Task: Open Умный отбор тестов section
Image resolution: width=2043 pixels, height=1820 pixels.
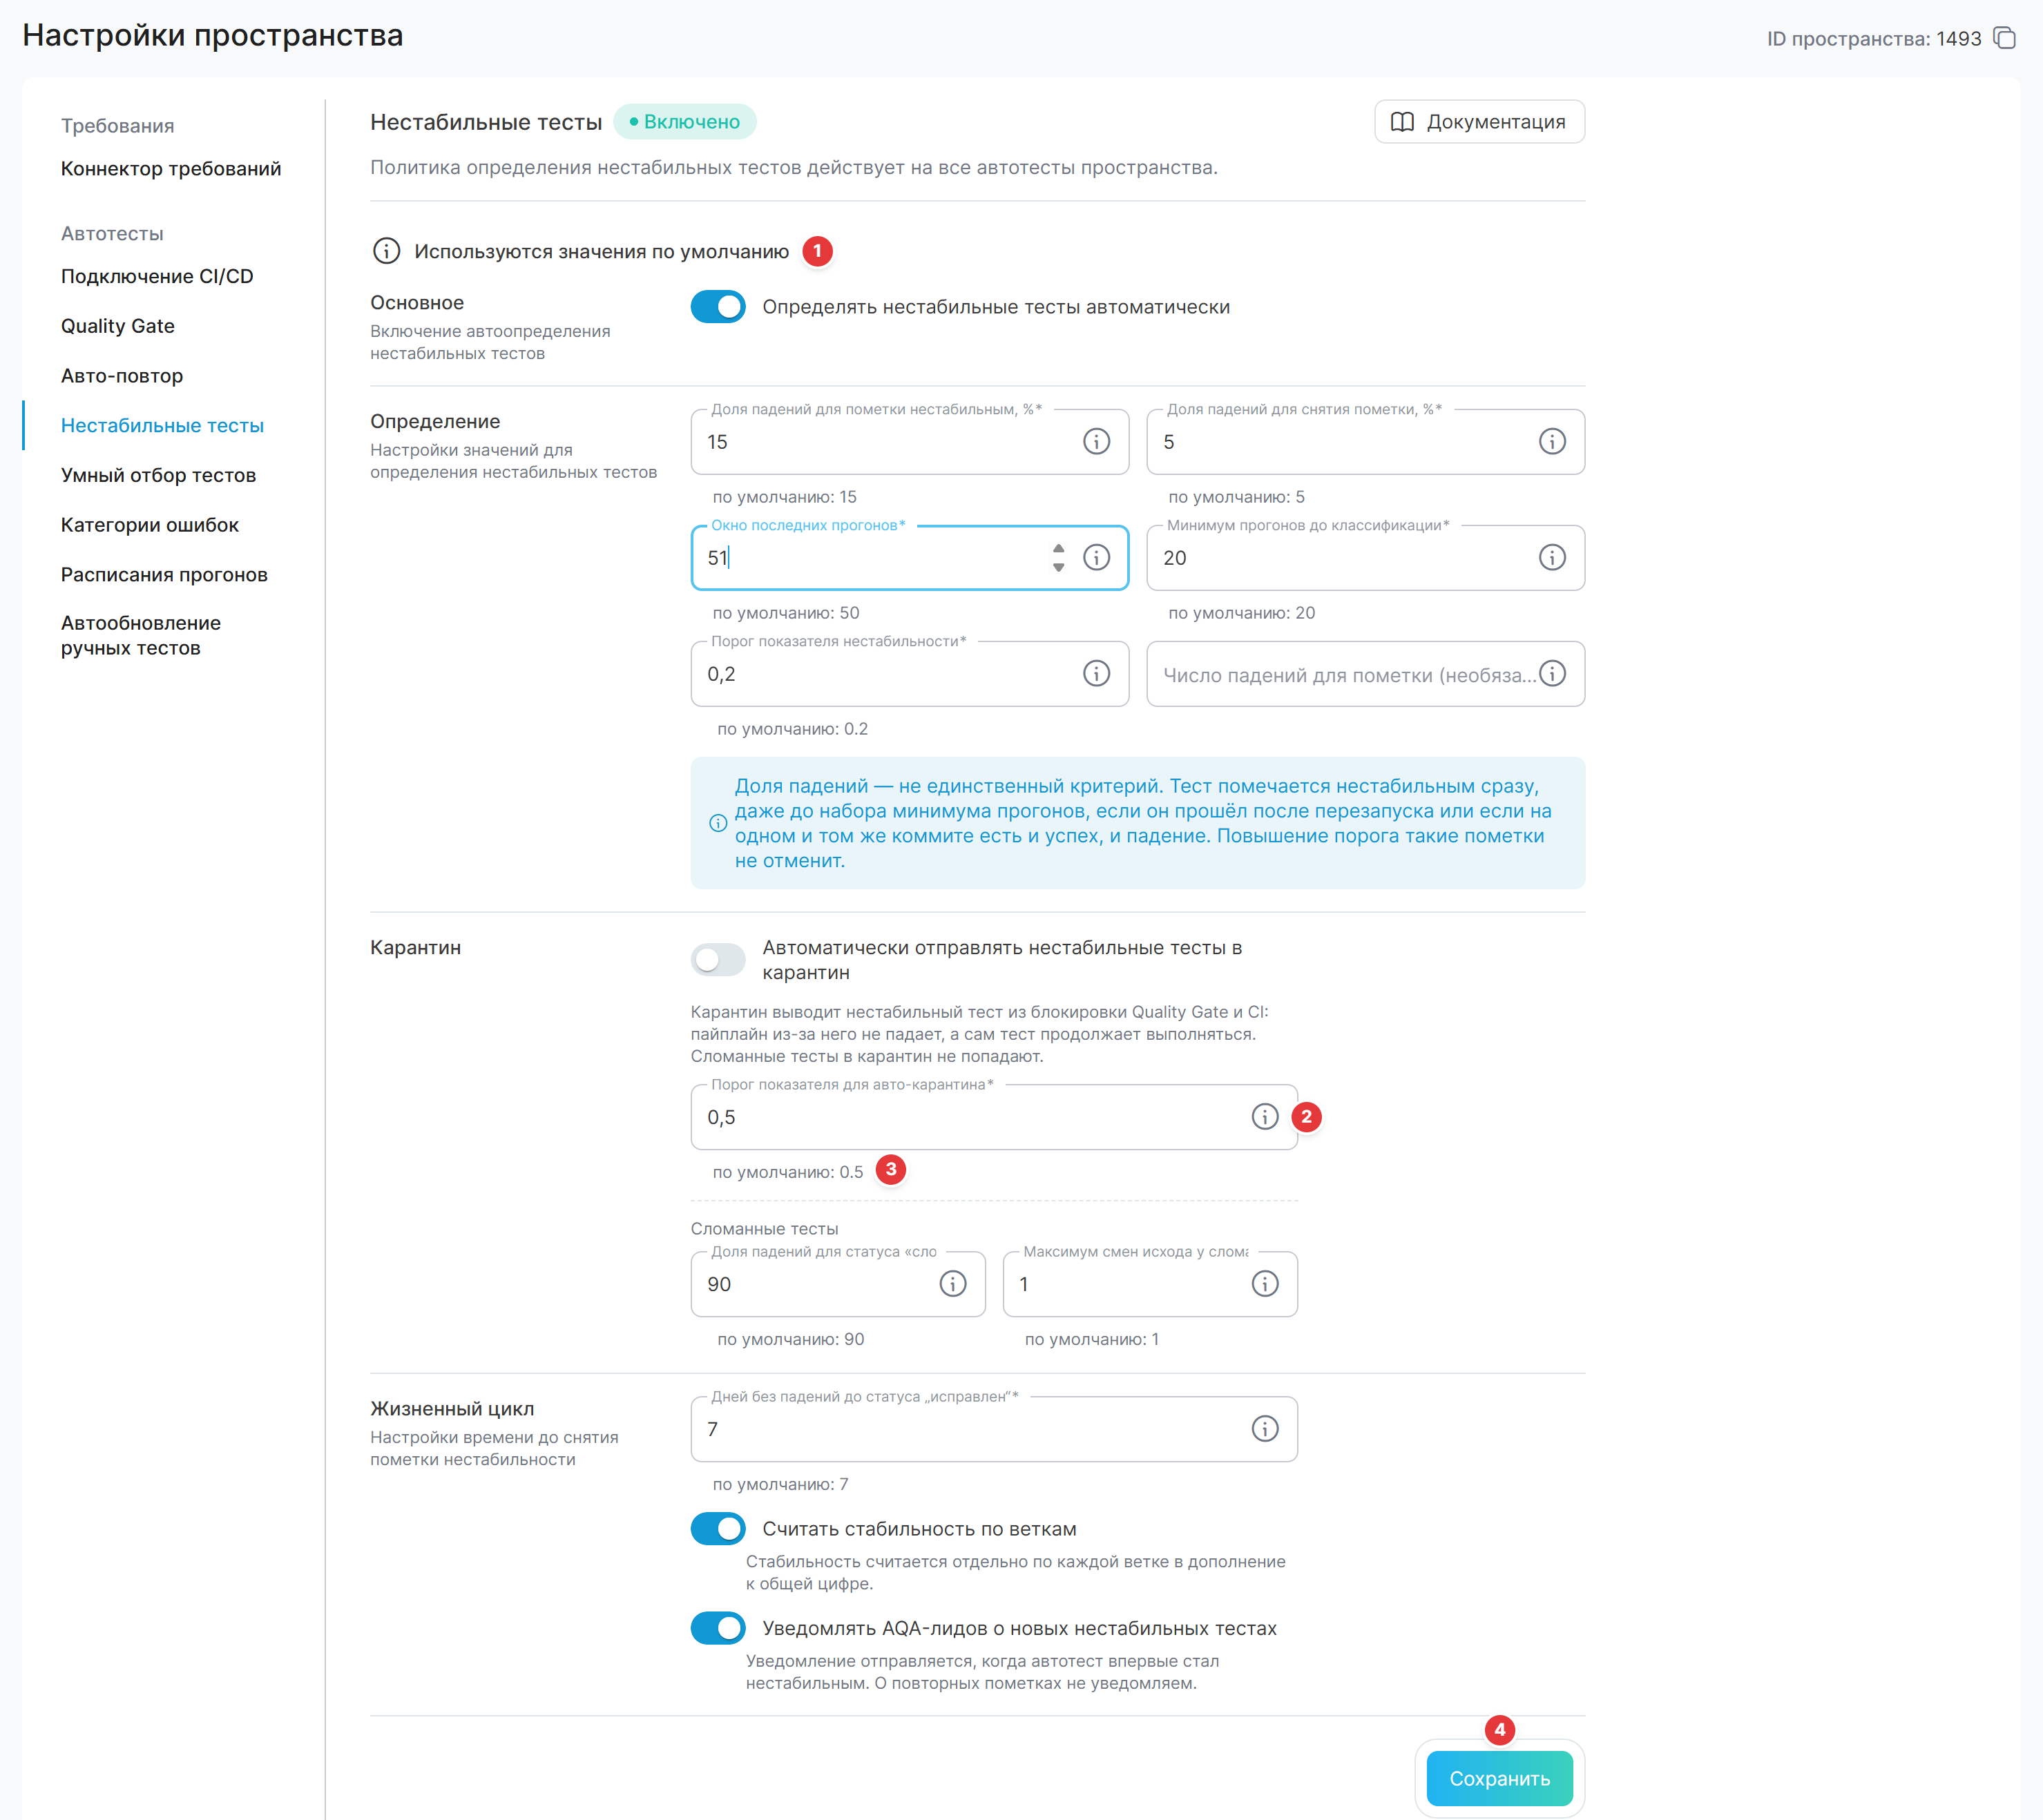Action: tap(158, 475)
